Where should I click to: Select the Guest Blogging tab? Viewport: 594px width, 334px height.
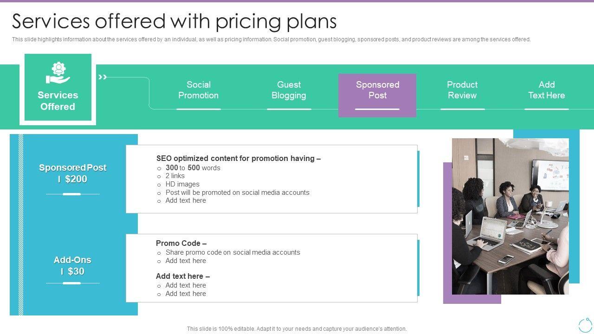click(289, 90)
